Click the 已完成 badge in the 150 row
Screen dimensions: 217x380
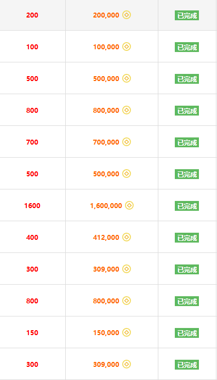187,333
